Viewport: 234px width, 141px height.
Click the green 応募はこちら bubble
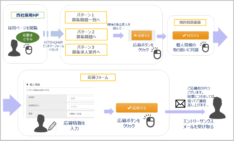26,38
